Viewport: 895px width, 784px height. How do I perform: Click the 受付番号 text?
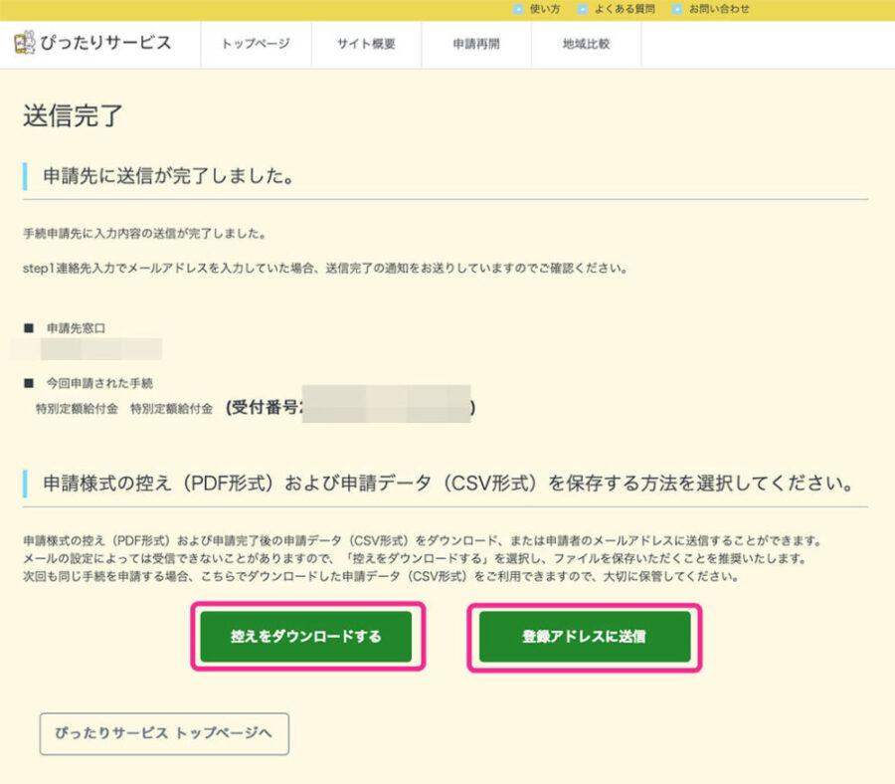pos(264,407)
